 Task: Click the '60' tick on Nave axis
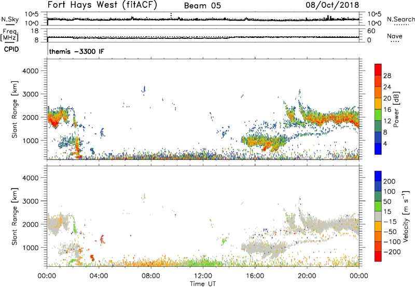(371, 31)
